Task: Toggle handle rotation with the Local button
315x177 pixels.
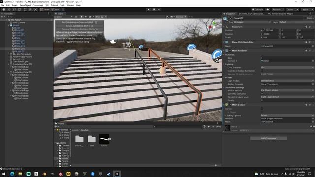Action: click(55, 9)
